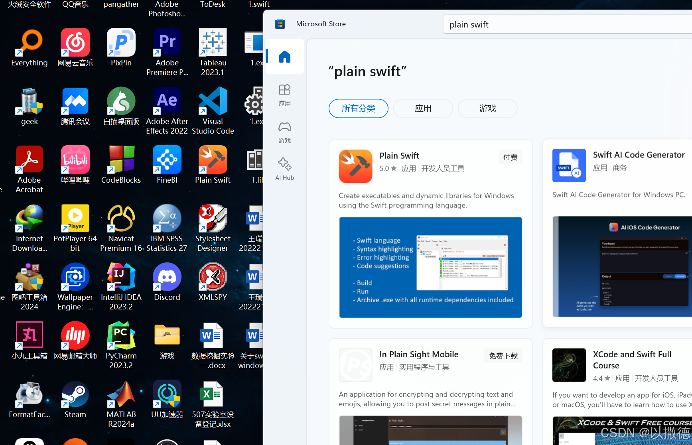Launch bilibili (哔哩哔哩) shortcut
The width and height of the screenshot is (692, 445).
click(75, 165)
